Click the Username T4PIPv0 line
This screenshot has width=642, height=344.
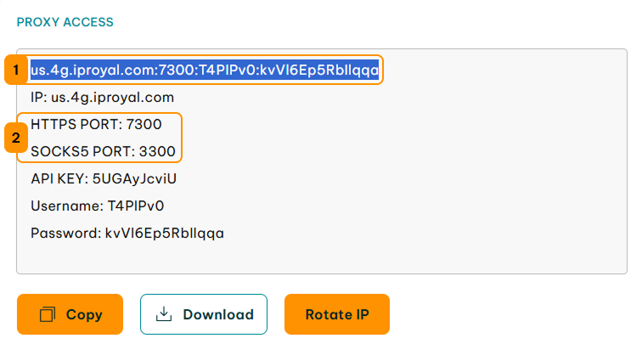(98, 206)
